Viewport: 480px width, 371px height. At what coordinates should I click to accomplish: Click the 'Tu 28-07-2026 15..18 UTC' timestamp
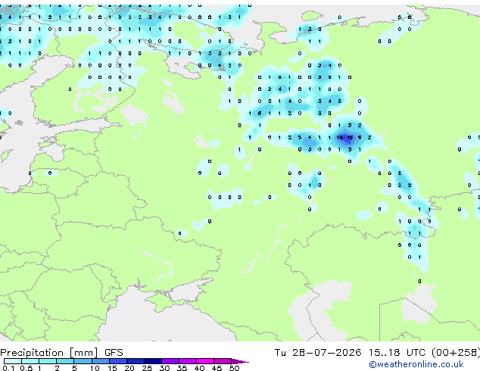pos(350,353)
